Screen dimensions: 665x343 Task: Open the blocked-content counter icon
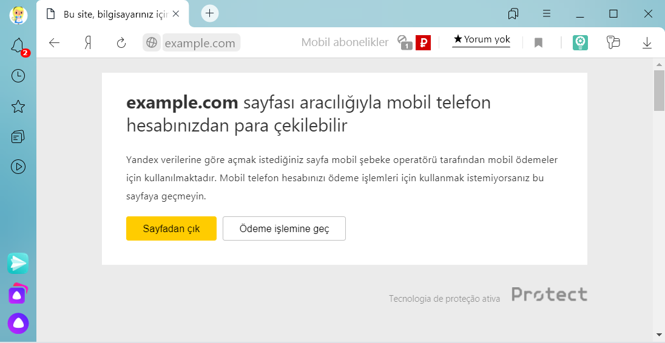pos(405,43)
